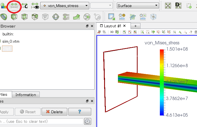Click the Rescale to Data Range icon

coord(14,6)
